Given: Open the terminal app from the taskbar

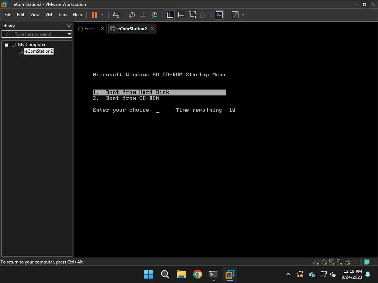Looking at the screenshot, I should click(214, 274).
